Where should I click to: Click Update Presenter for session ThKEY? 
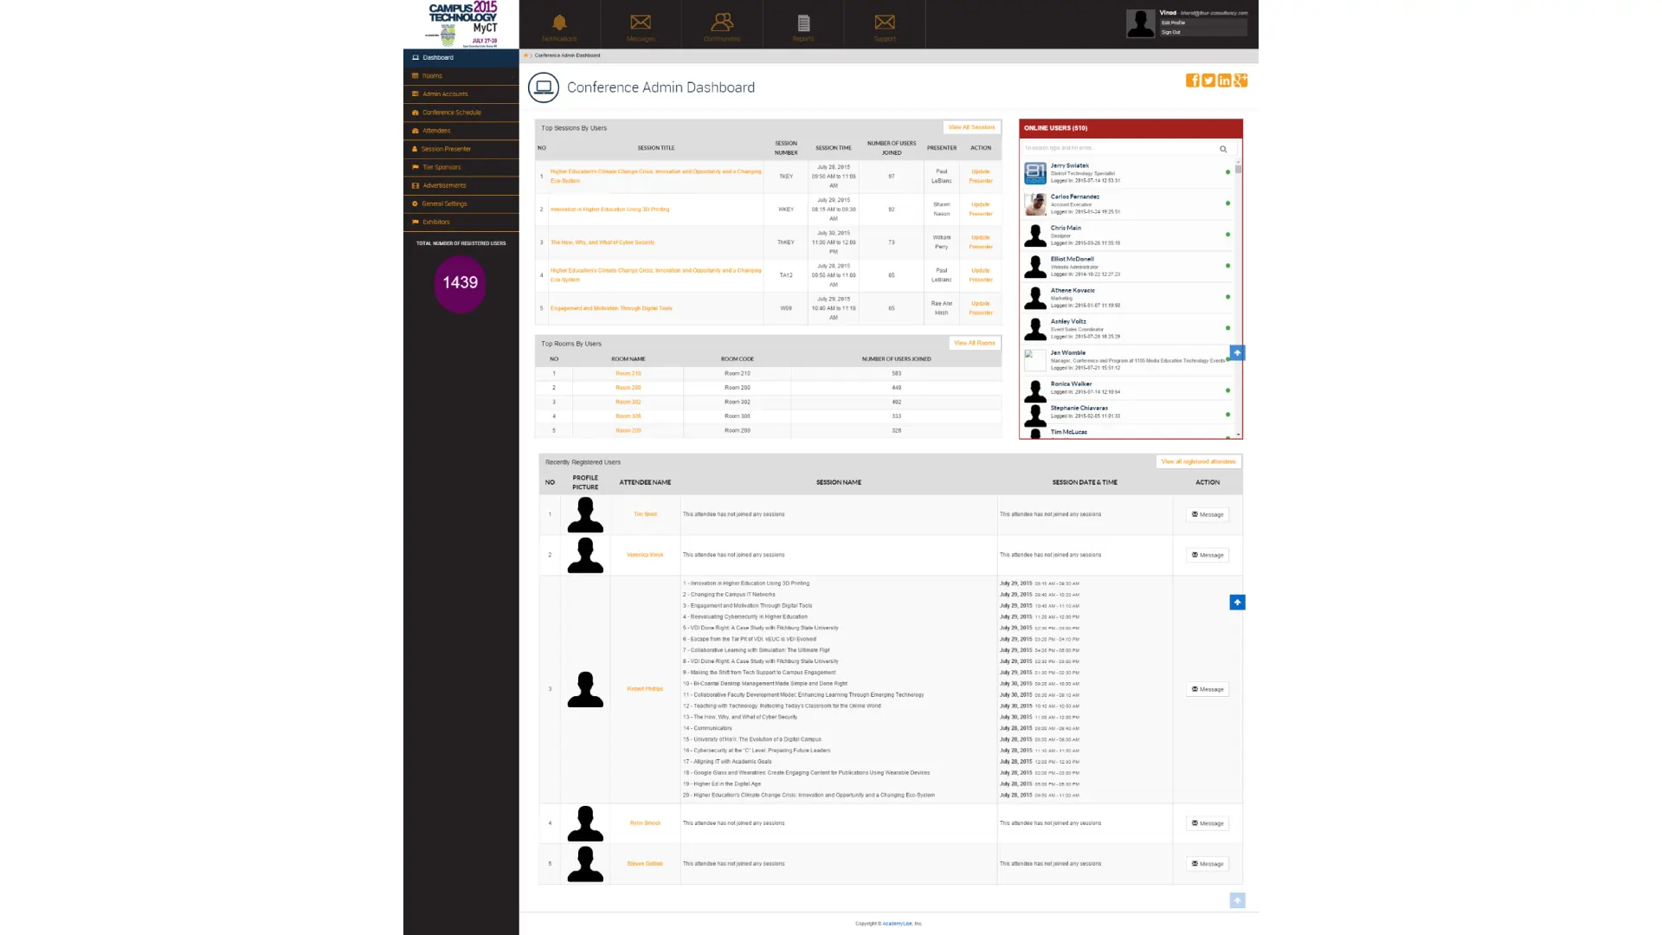(x=980, y=242)
